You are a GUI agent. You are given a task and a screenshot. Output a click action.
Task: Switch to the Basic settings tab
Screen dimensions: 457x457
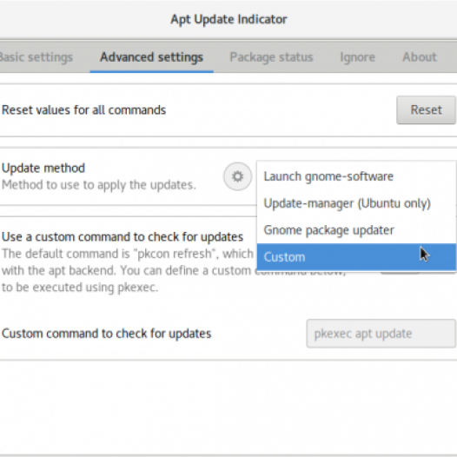[36, 57]
